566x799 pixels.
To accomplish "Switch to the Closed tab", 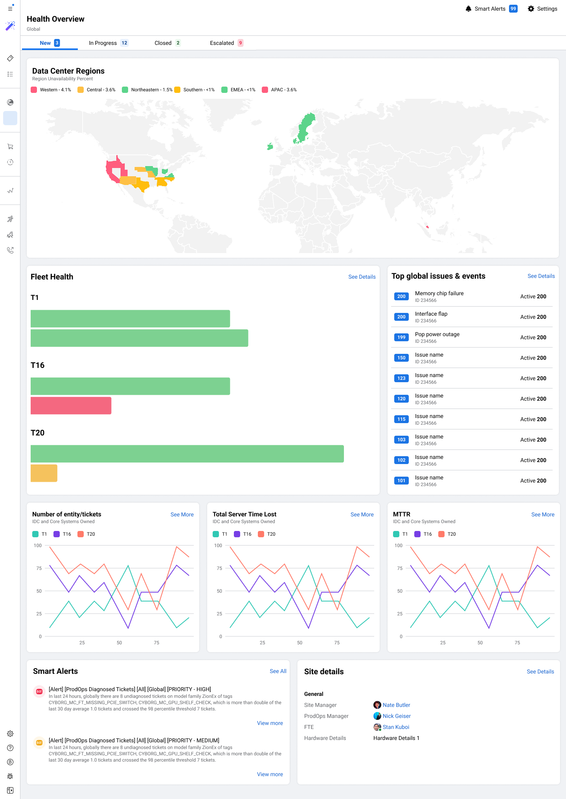I will pos(167,43).
